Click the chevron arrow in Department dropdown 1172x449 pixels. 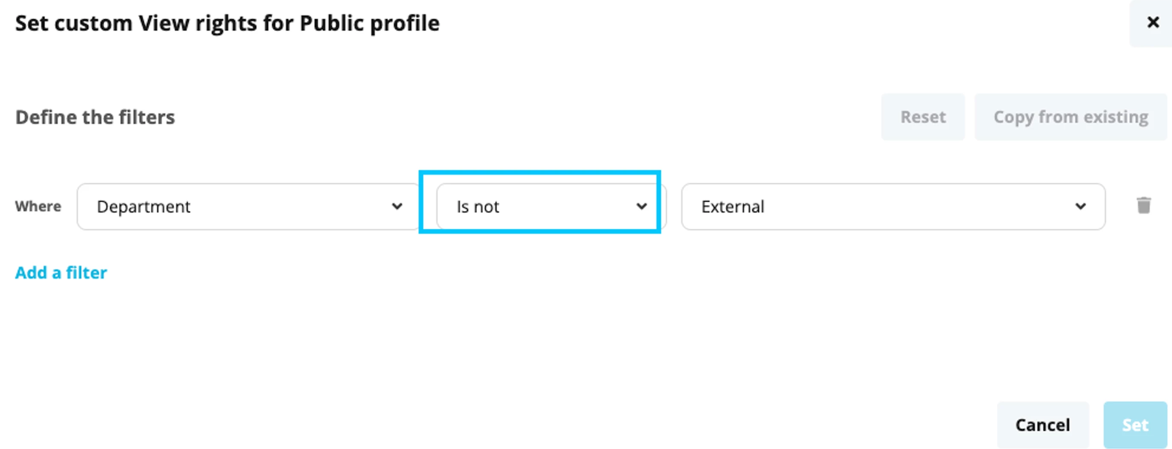pos(397,207)
